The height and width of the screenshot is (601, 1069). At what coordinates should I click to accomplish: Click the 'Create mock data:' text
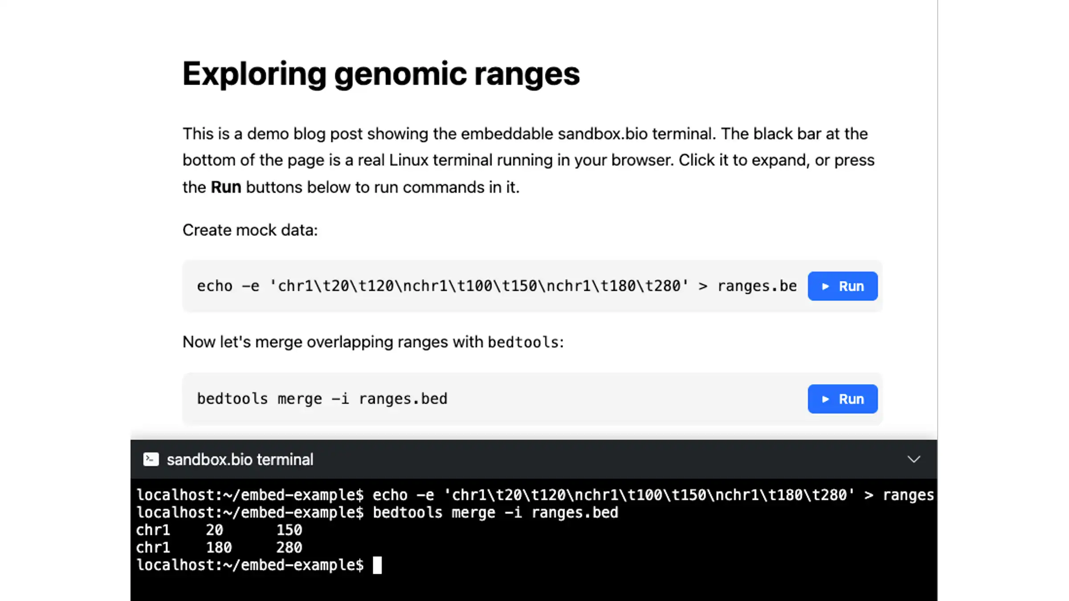pos(250,230)
